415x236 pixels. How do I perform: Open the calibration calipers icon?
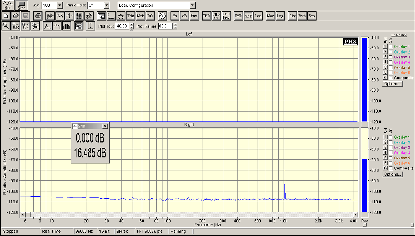click(x=121, y=16)
